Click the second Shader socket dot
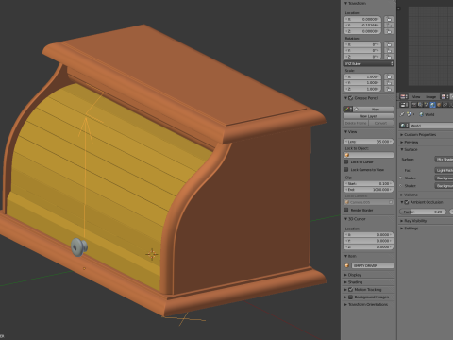 click(x=401, y=186)
